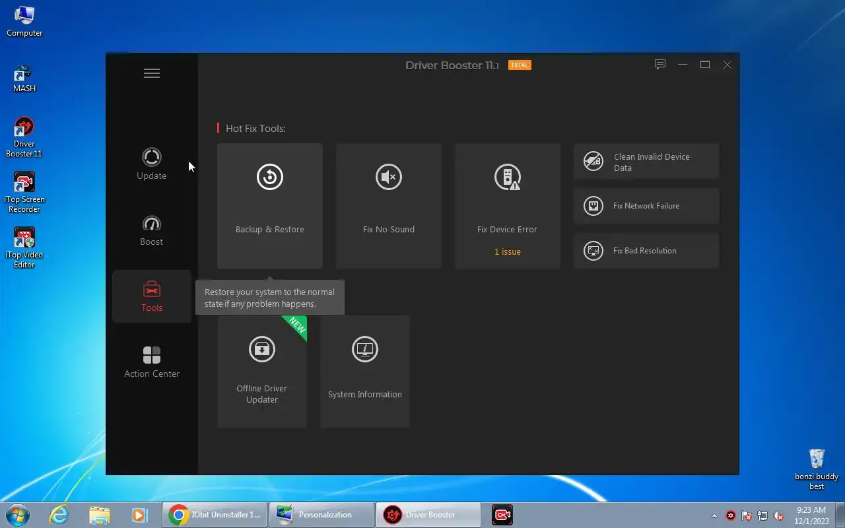Click the '1 issue' text

click(x=508, y=252)
